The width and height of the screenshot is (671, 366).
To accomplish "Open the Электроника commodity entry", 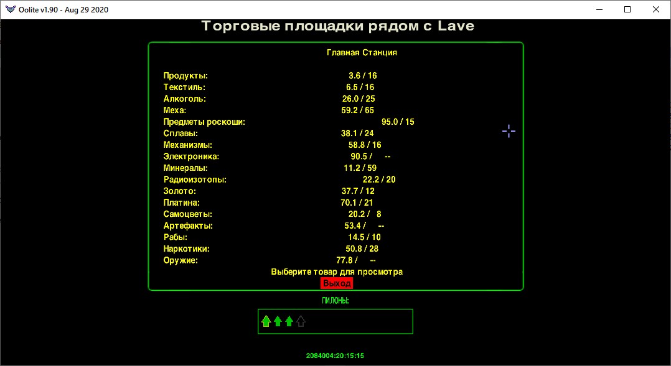I will pyautogui.click(x=191, y=157).
